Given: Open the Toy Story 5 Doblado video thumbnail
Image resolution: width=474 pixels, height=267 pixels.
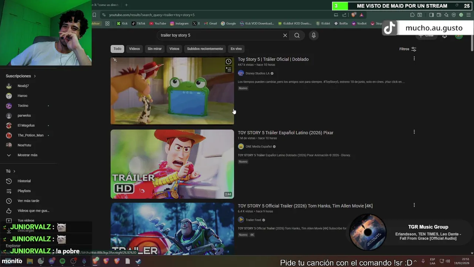Looking at the screenshot, I should pyautogui.click(x=172, y=91).
